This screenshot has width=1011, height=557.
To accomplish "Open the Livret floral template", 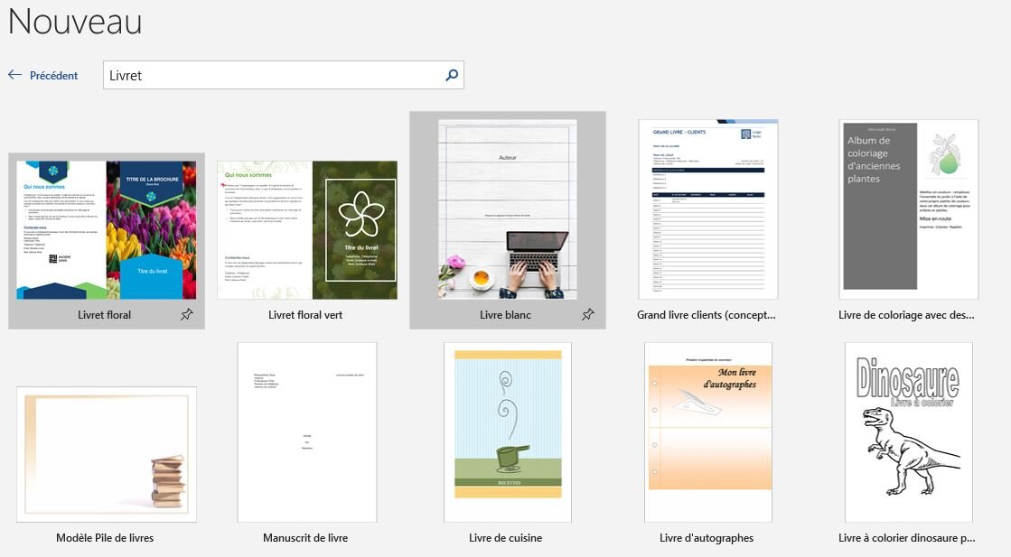I will [x=106, y=228].
